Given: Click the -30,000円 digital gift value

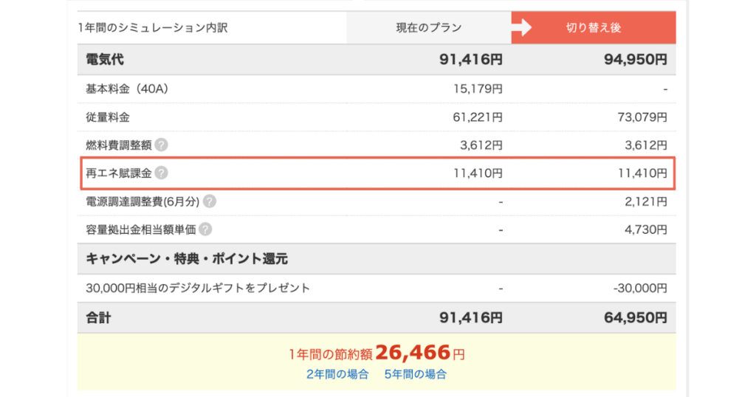Looking at the screenshot, I should (640, 288).
